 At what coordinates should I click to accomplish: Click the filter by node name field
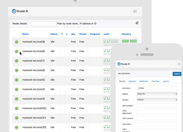point(44,24)
